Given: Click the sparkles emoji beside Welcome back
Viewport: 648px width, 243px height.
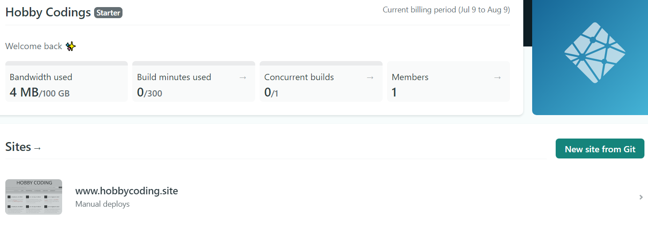Looking at the screenshot, I should point(71,46).
